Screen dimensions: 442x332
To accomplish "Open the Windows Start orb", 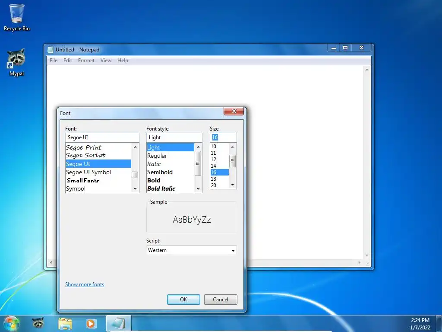I will (x=11, y=323).
